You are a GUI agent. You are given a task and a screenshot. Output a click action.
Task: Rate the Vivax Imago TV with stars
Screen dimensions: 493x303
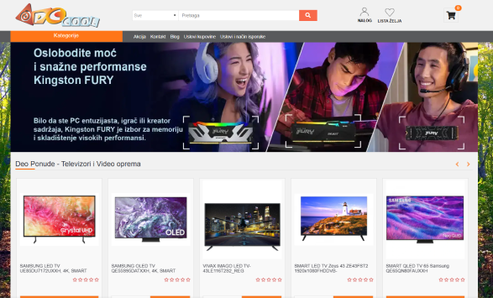pos(269,279)
